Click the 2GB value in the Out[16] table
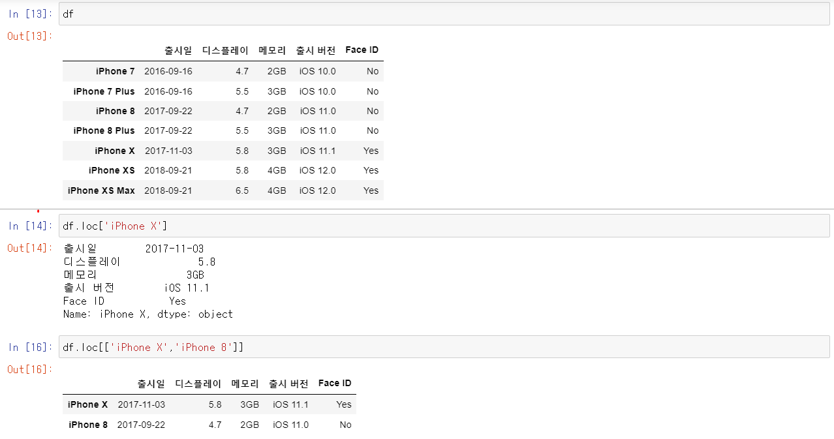This screenshot has width=834, height=439. tap(249, 425)
